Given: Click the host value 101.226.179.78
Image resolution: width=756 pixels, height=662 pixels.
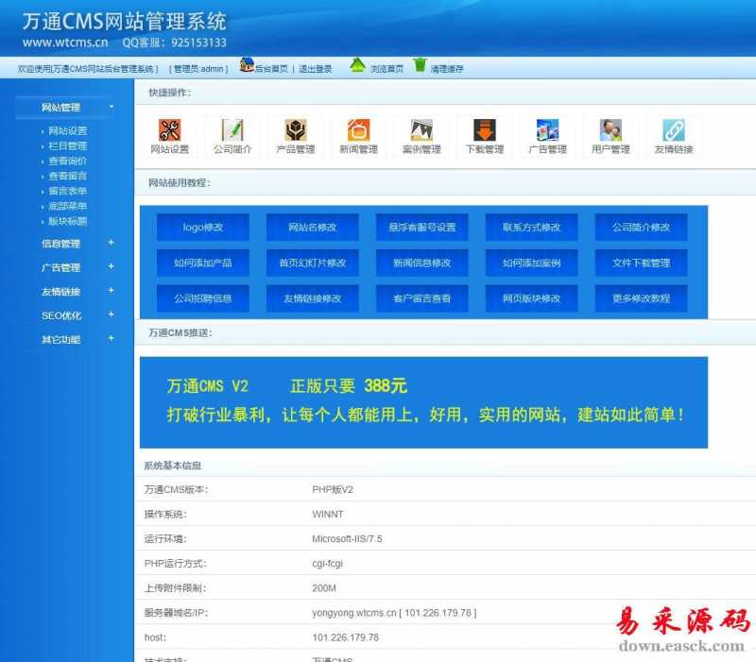Looking at the screenshot, I should point(346,637).
